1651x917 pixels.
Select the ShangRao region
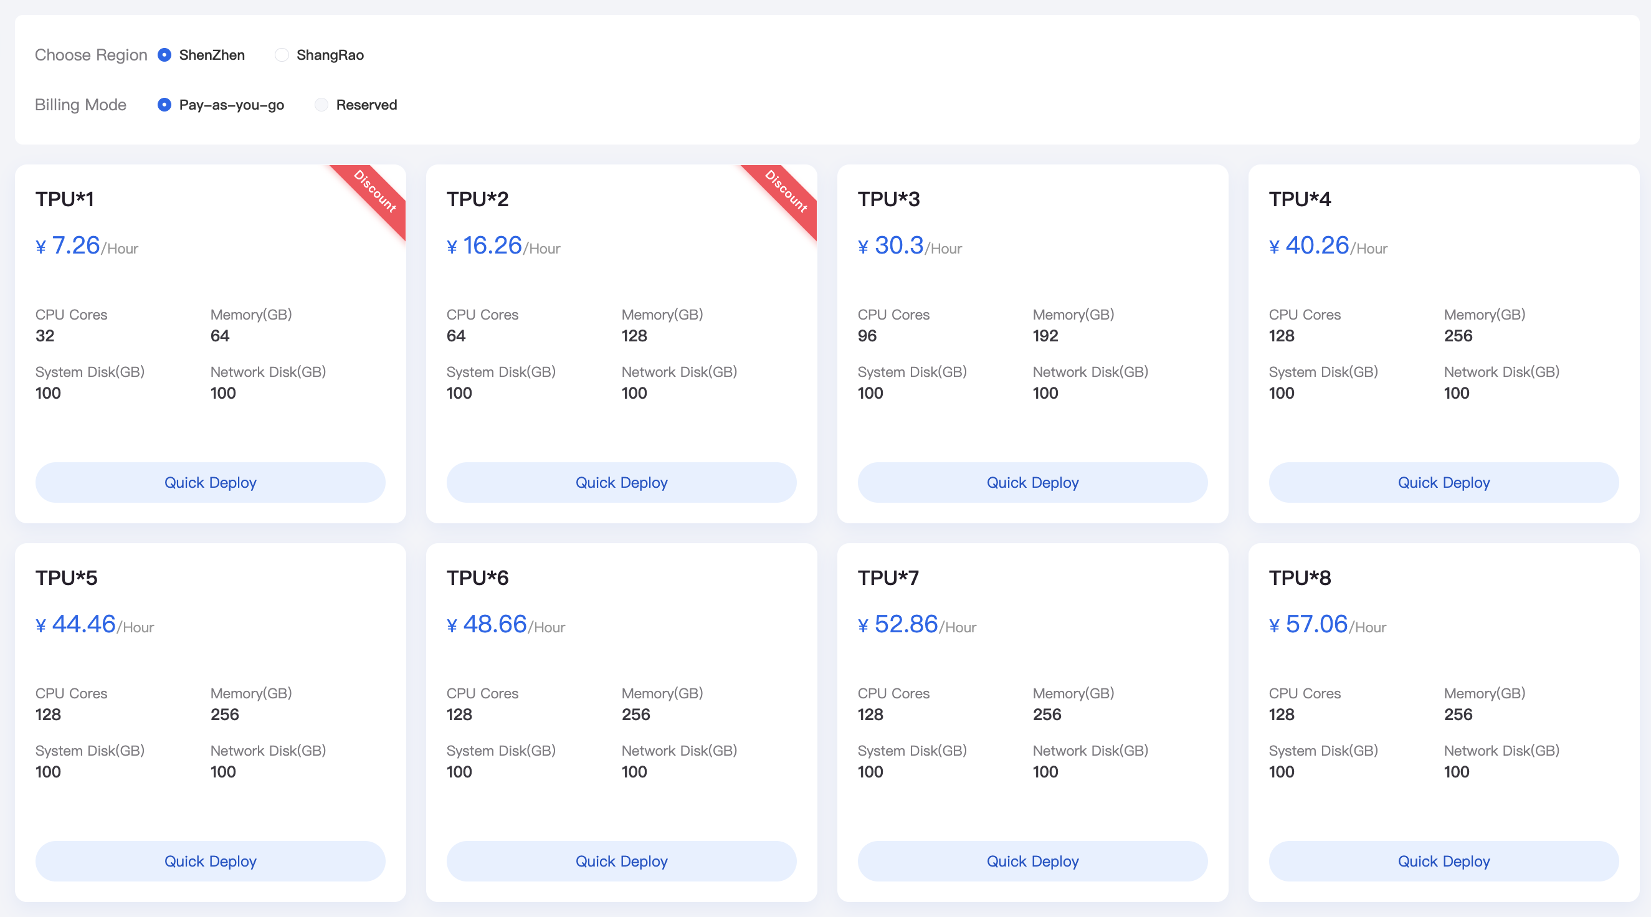click(x=282, y=55)
